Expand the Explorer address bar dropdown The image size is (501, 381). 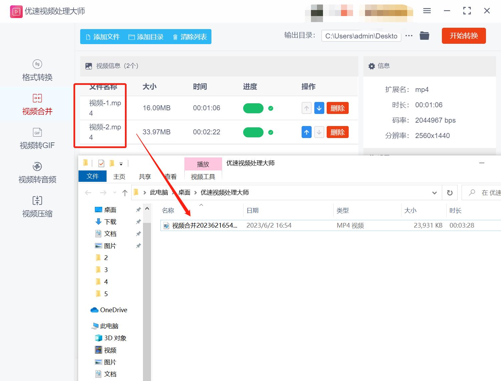click(x=434, y=193)
